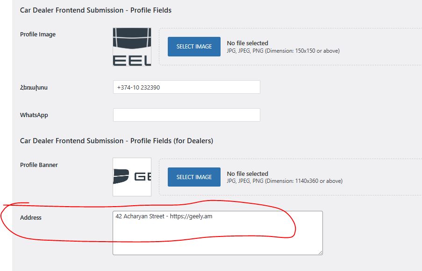Click the "Profile Banner" field label
422x271 pixels.
(39, 165)
